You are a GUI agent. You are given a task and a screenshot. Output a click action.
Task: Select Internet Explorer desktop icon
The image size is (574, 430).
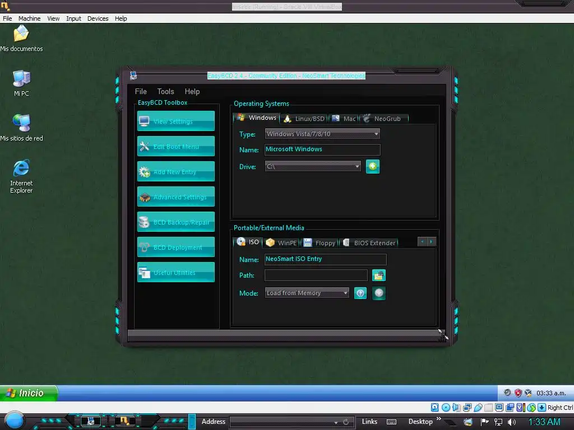click(x=21, y=176)
